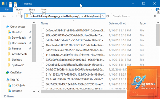Click the Pictures folder icon
The height and width of the screenshot is (99, 160).
point(10,49)
